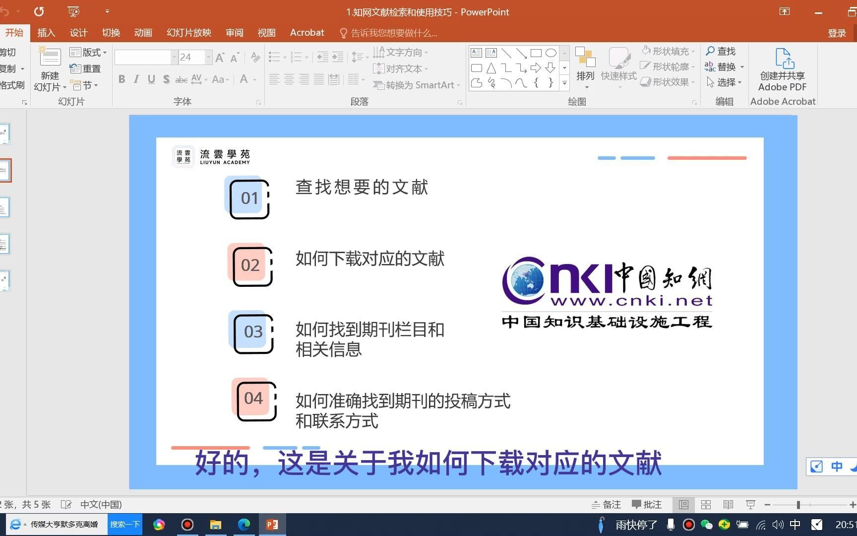
Task: Switch to 动画 Animations tab
Action: 143,33
